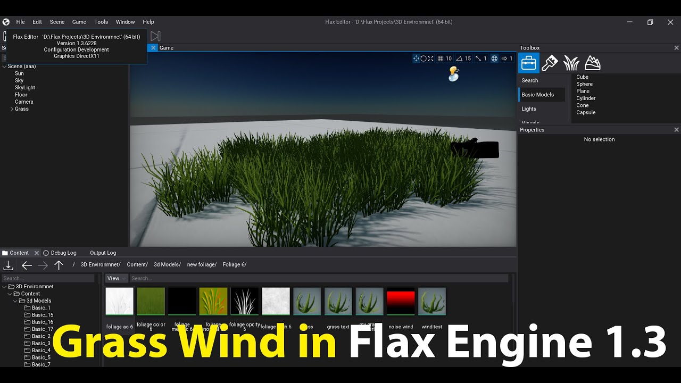681x383 pixels.
Task: Navigate back with the left arrow
Action: click(x=27, y=265)
